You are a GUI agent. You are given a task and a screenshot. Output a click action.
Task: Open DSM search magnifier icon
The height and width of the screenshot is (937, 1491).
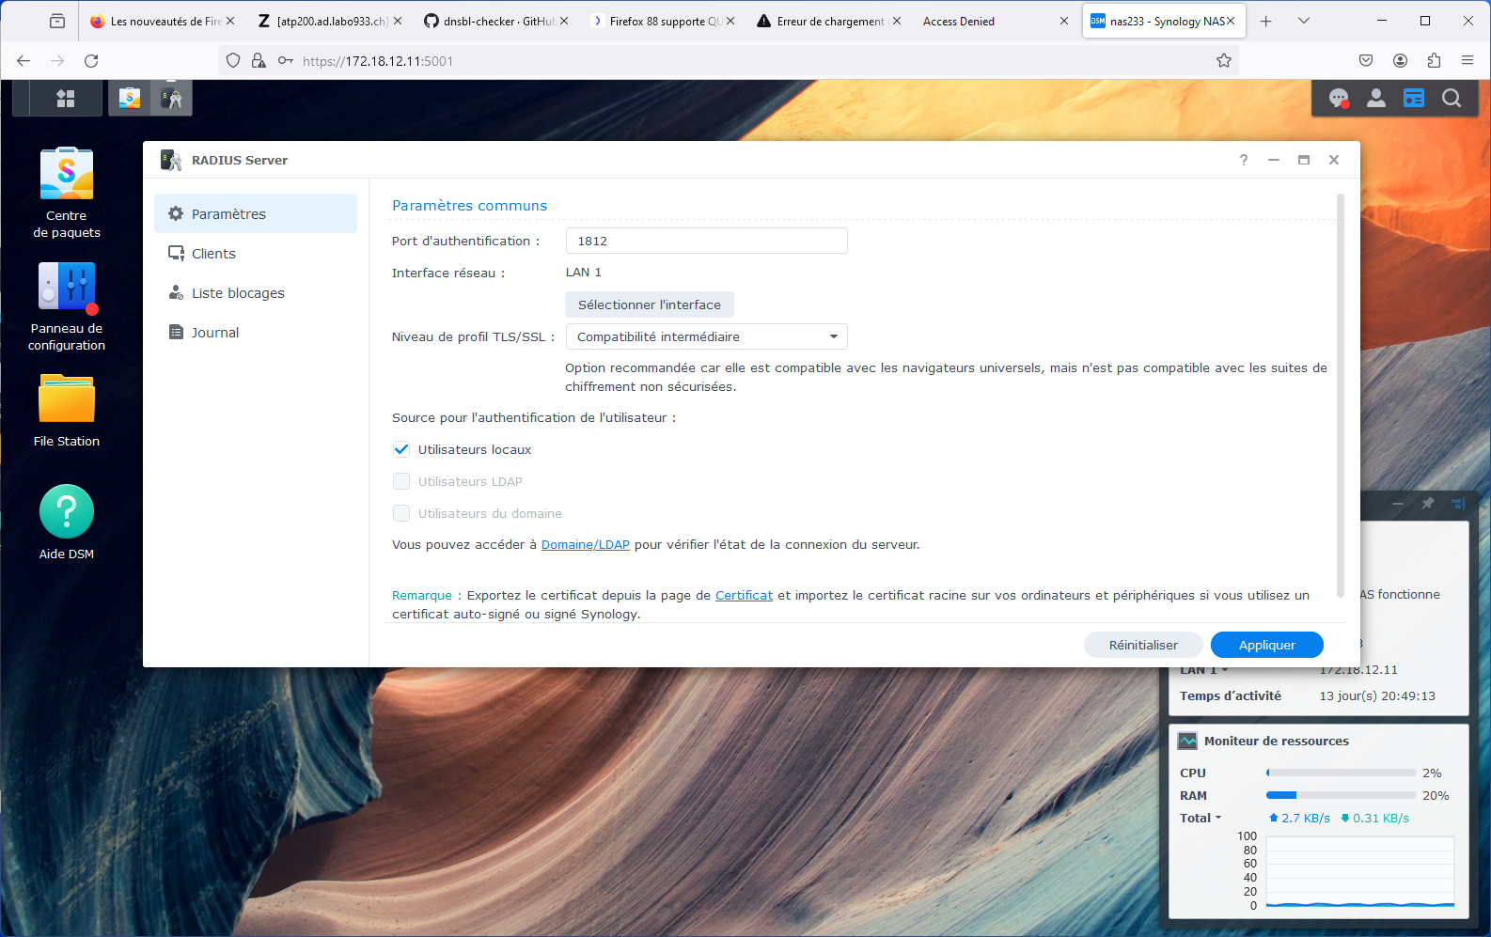(1452, 98)
